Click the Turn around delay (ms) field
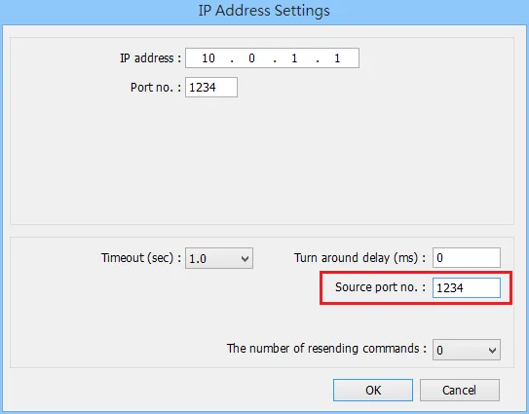Screen dimensions: 529x414 click(467, 258)
